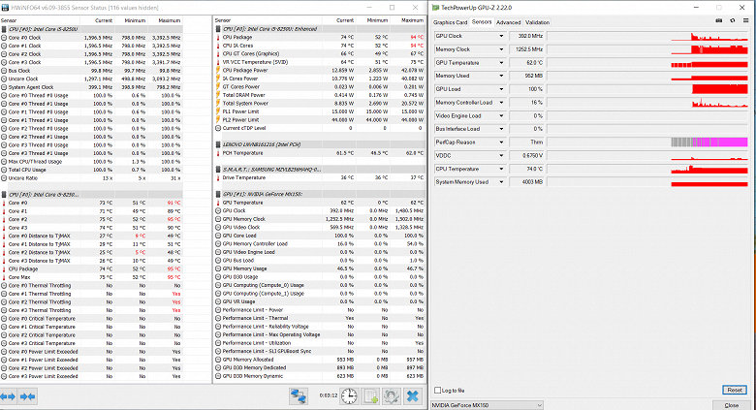Click HWiNFO app icon in title bar

(x=5, y=7)
